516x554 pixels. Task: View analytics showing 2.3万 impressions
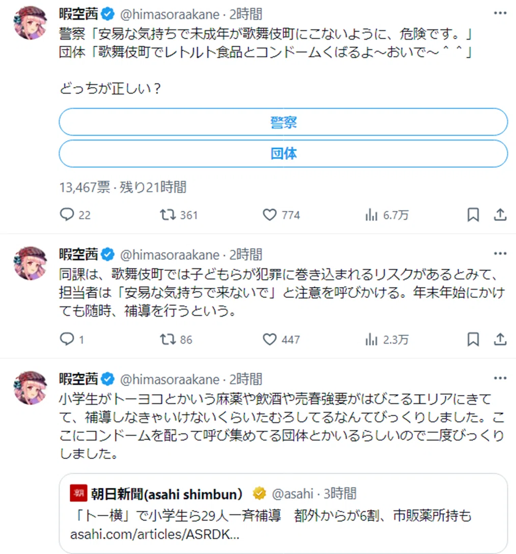pos(387,339)
